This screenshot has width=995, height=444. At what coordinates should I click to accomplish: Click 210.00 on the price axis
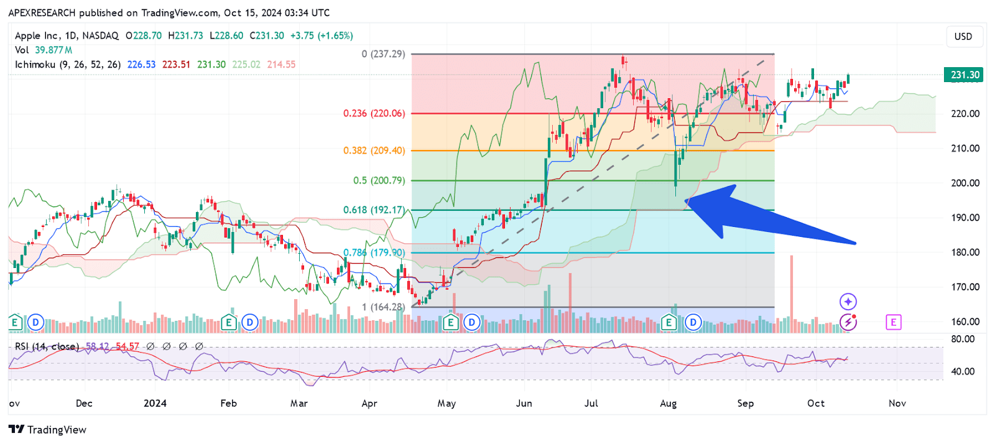pos(965,148)
